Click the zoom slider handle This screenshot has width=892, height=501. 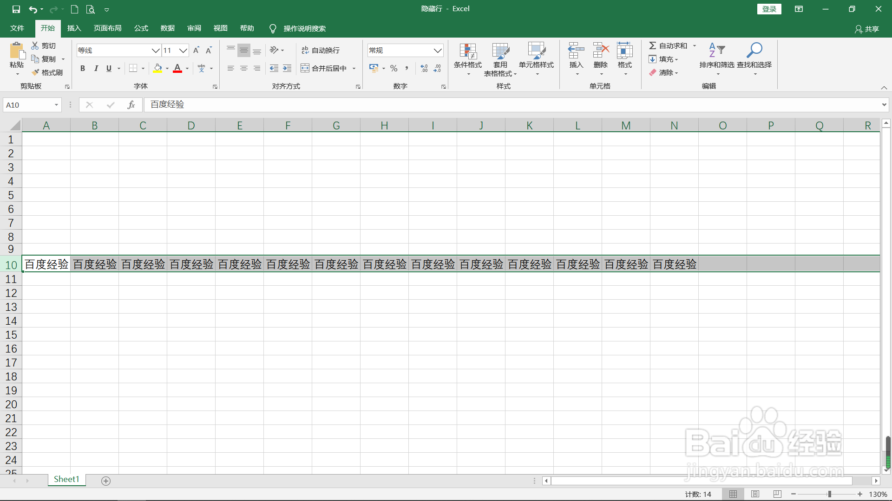(x=830, y=494)
